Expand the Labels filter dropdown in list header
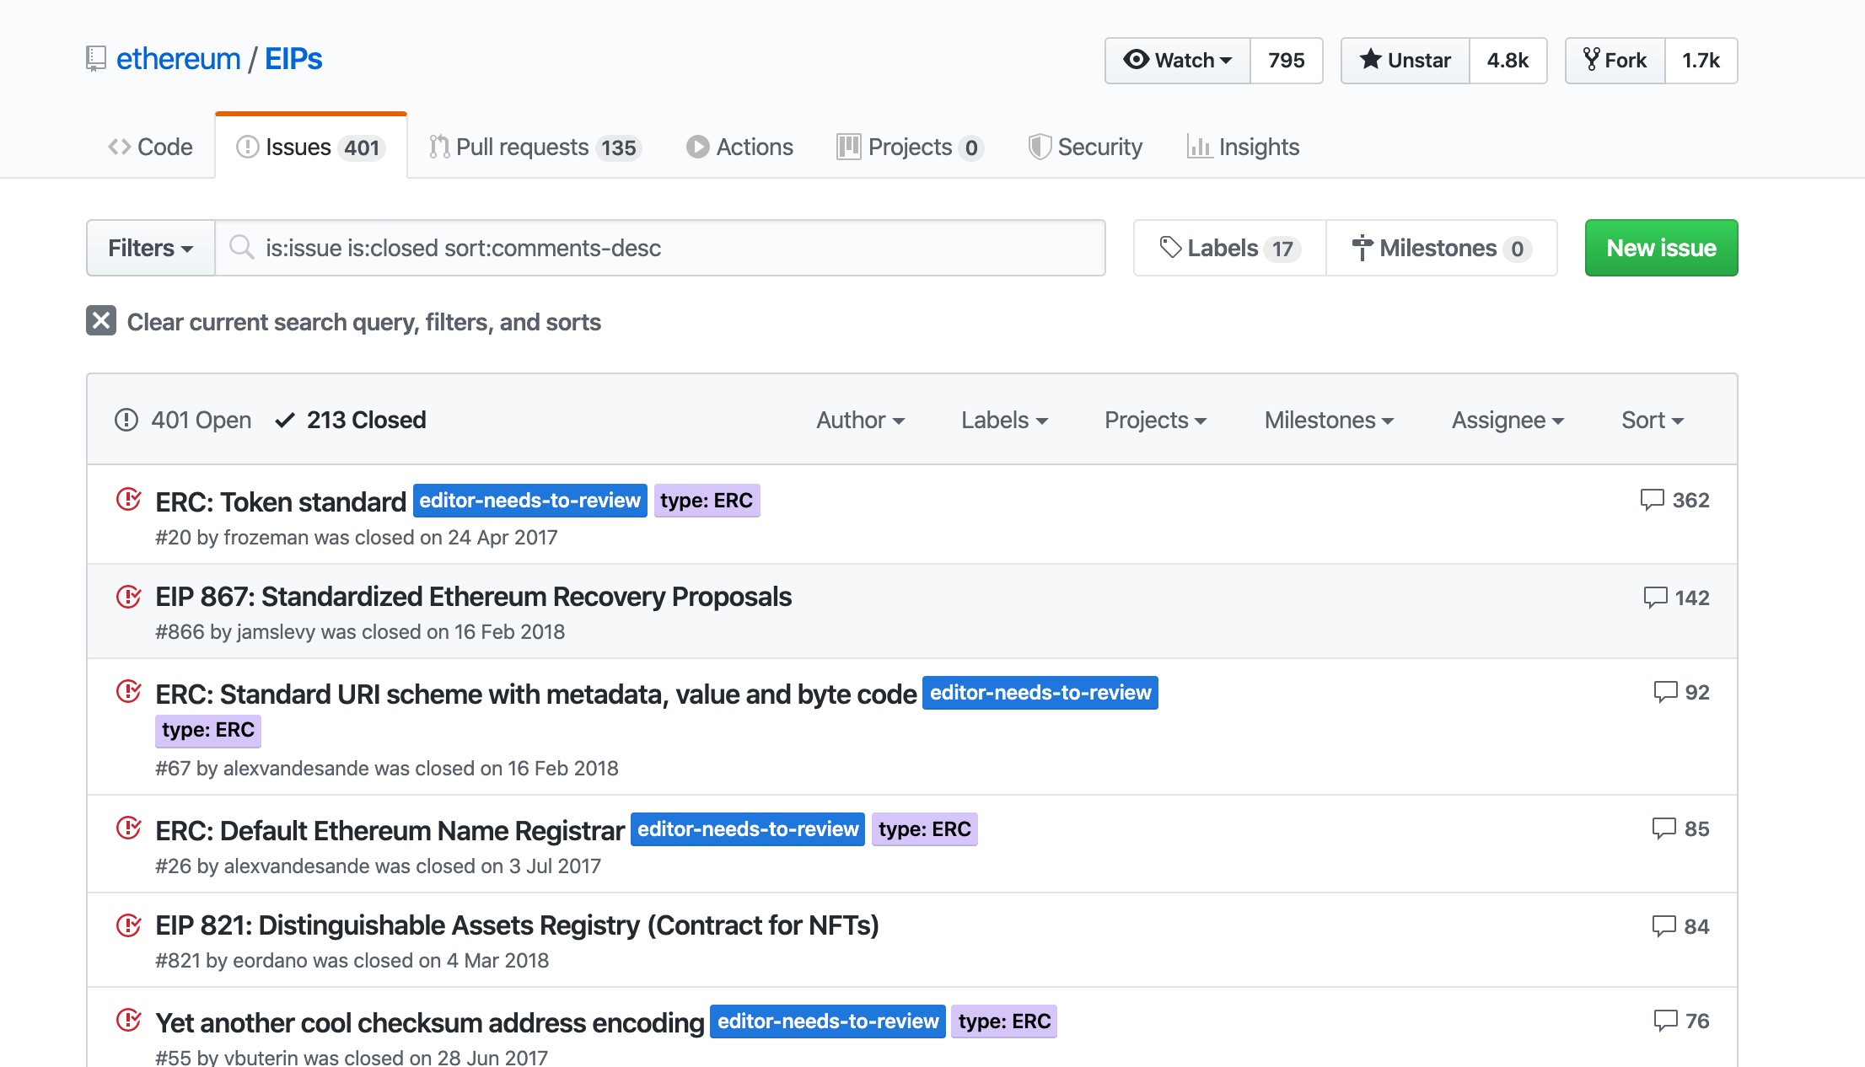This screenshot has width=1865, height=1067. tap(1005, 420)
